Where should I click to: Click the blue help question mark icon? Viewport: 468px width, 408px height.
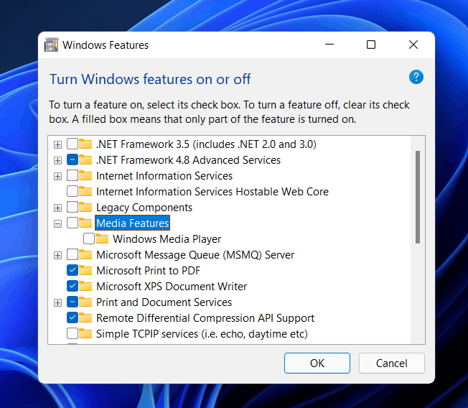coord(416,78)
